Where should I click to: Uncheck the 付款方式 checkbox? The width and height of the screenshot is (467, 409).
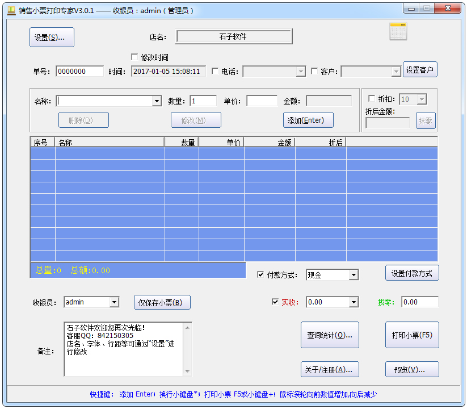(x=260, y=274)
